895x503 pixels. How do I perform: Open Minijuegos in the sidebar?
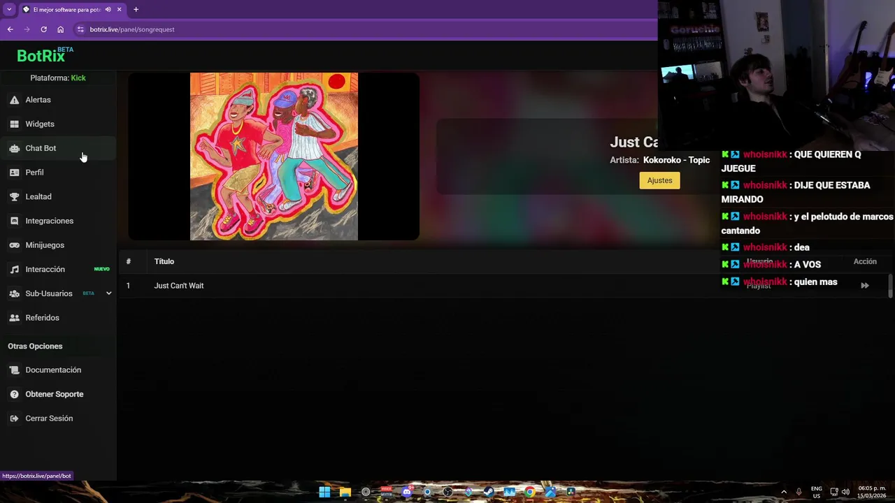[x=59, y=245]
